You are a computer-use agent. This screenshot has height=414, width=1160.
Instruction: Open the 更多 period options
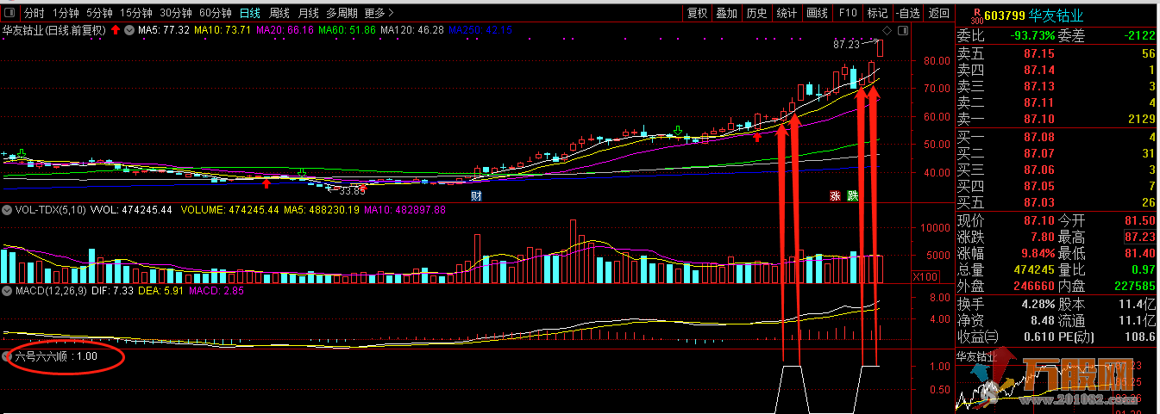[379, 13]
